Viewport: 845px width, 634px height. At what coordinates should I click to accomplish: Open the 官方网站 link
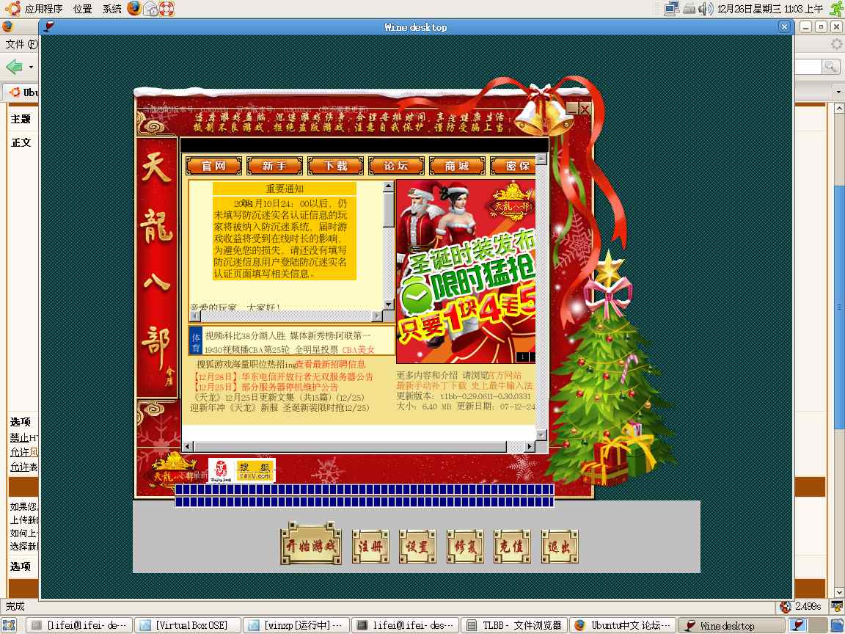click(x=505, y=375)
